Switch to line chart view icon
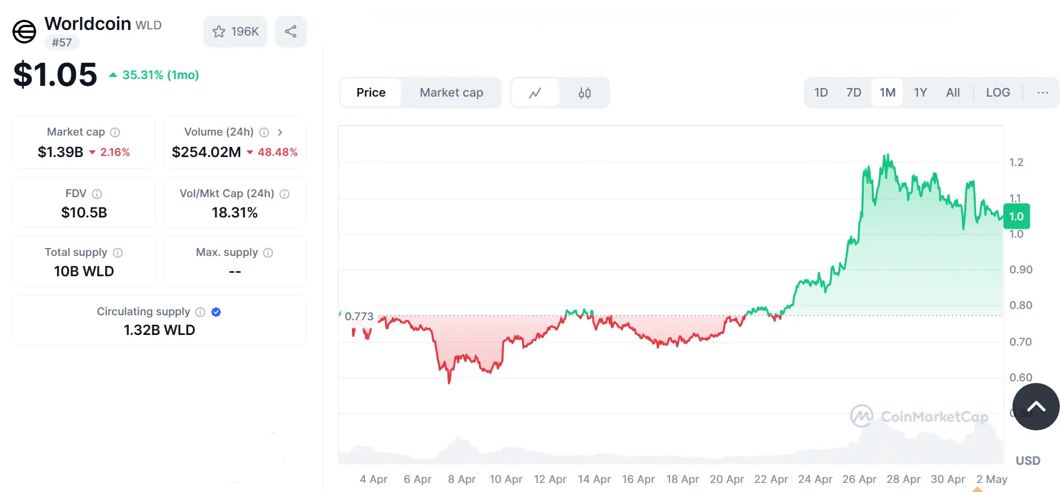 pyautogui.click(x=535, y=93)
